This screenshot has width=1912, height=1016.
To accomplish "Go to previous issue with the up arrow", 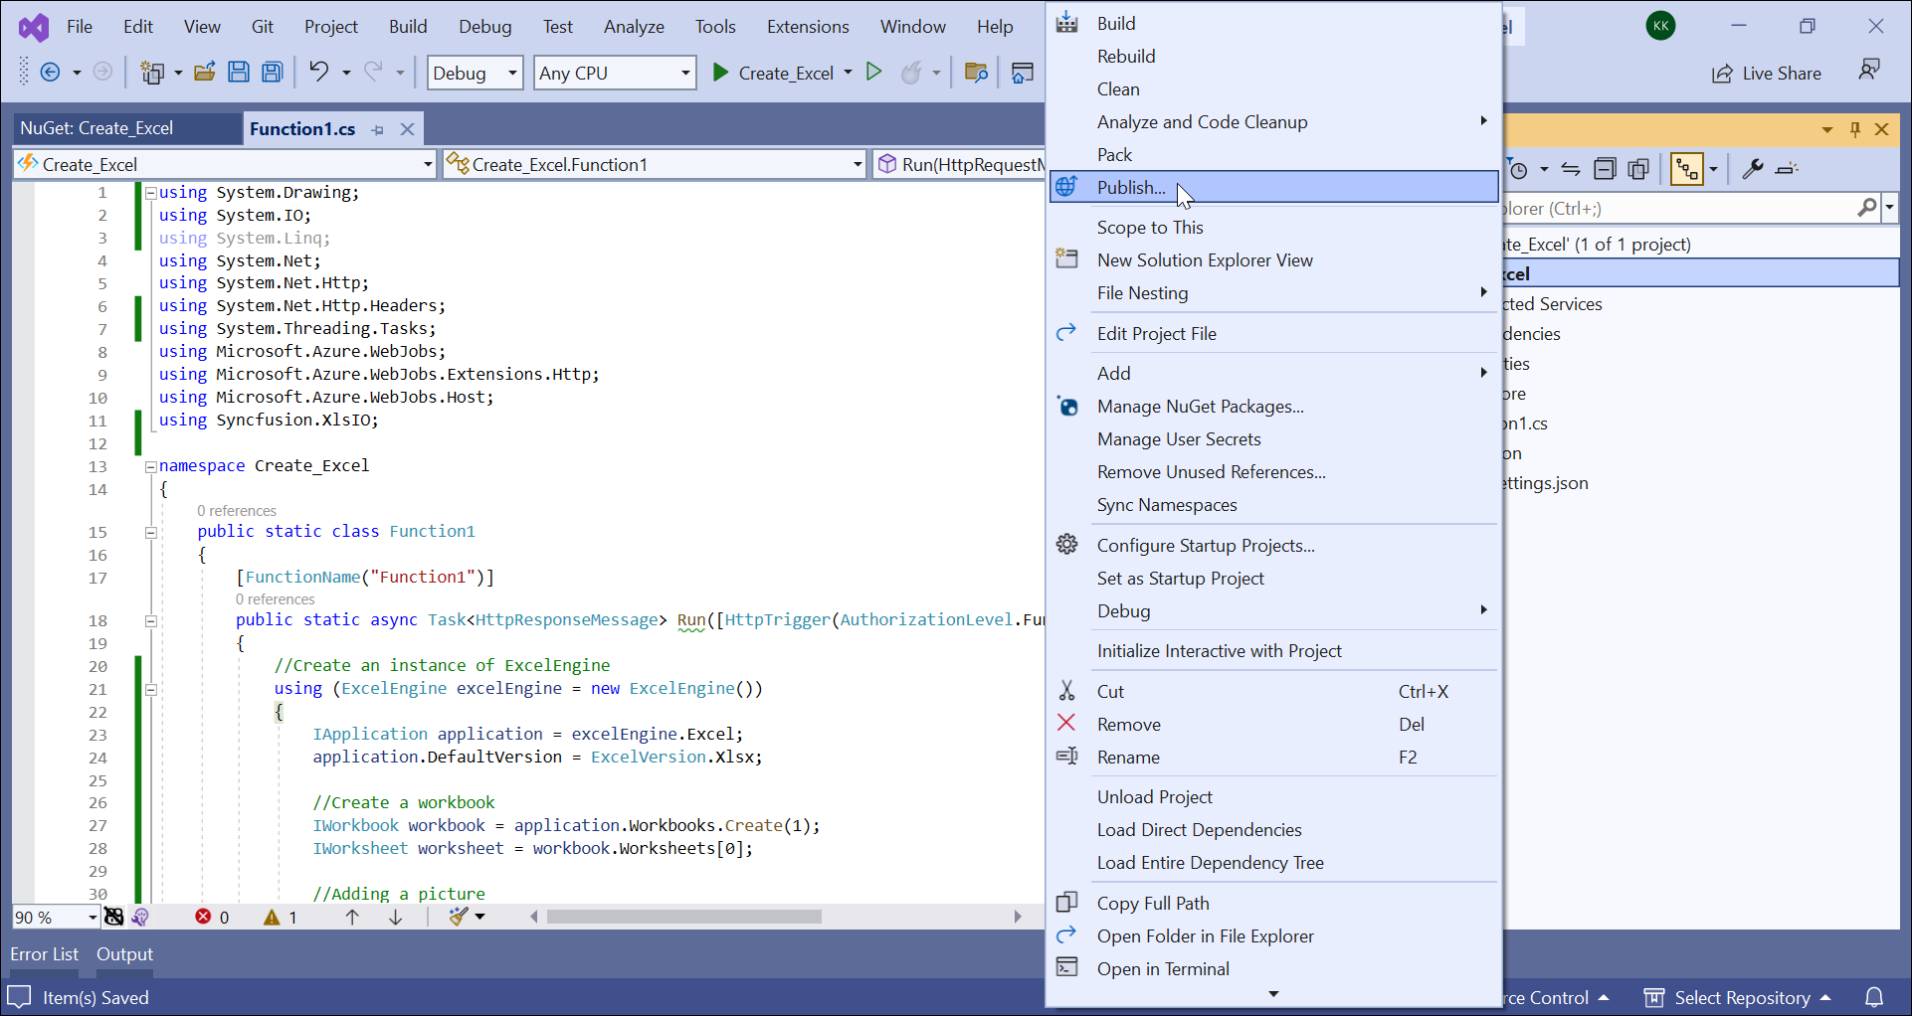I will (x=352, y=917).
